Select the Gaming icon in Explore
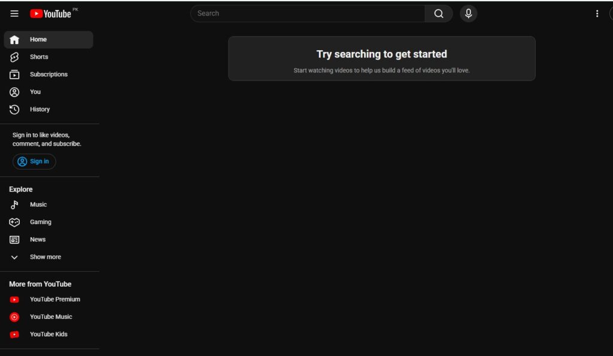Image resolution: width=613 pixels, height=356 pixels. click(x=14, y=222)
